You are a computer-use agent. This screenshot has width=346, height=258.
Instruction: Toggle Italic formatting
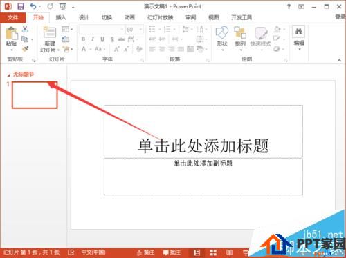[93, 39]
